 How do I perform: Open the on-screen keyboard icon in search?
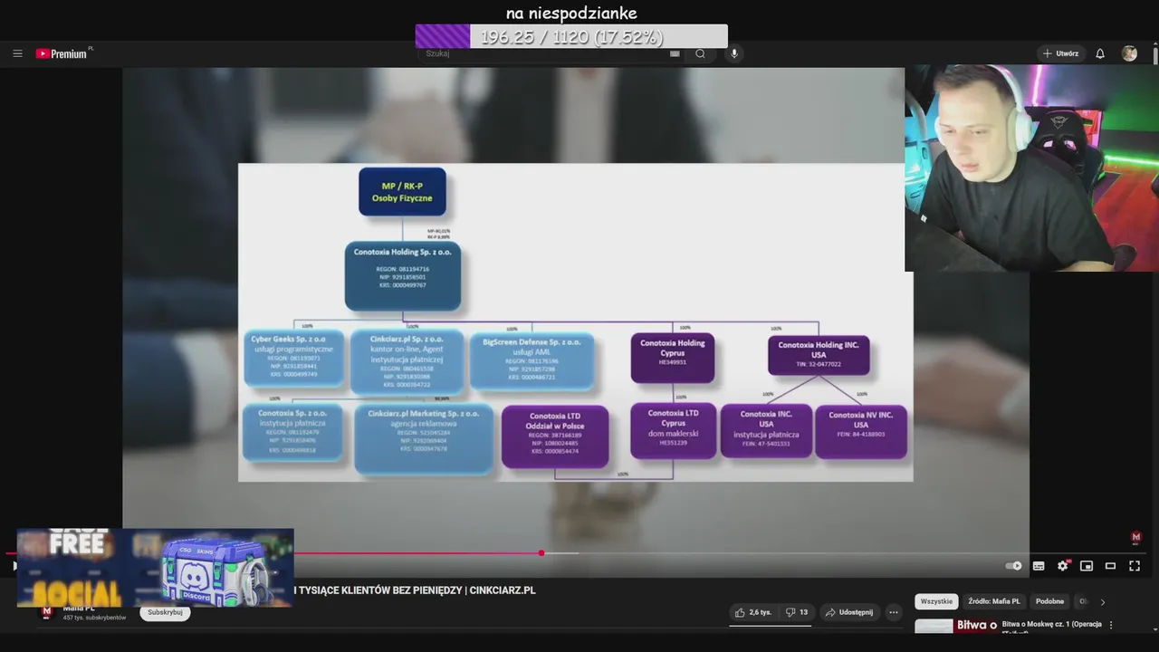pos(675,53)
